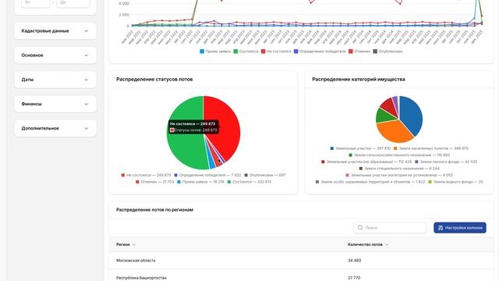Sort table by Количество лотов column header
Viewport: 499px width, 281px height.
(368, 244)
